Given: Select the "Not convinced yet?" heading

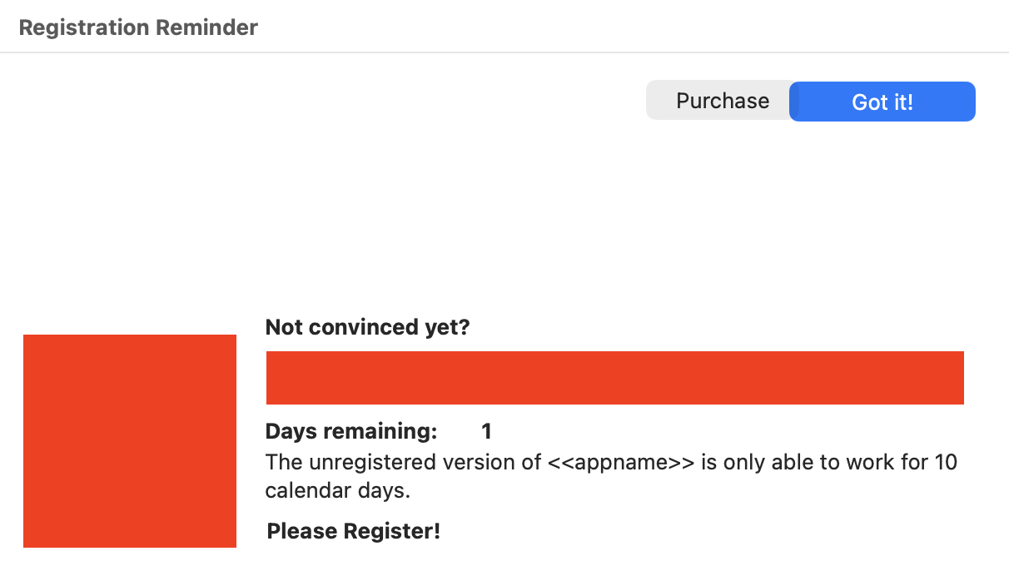Looking at the screenshot, I should coord(367,327).
